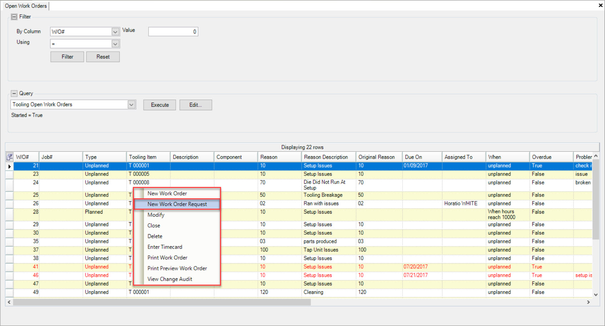The width and height of the screenshot is (605, 326).
Task: Sort by the Original Reason column header
Action: click(x=379, y=157)
